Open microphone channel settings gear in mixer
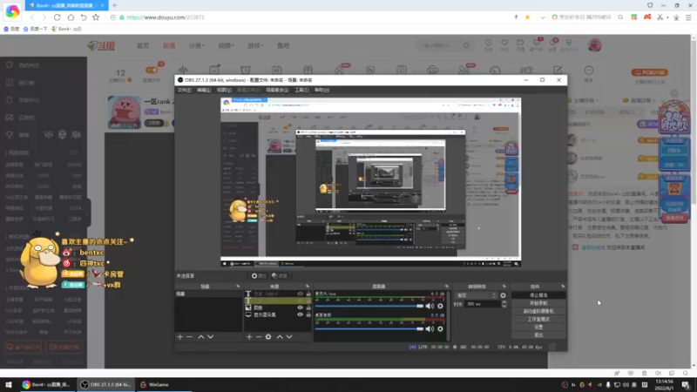The height and width of the screenshot is (392, 697). 440,306
